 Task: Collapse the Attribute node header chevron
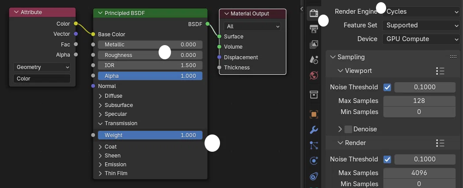coord(16,12)
